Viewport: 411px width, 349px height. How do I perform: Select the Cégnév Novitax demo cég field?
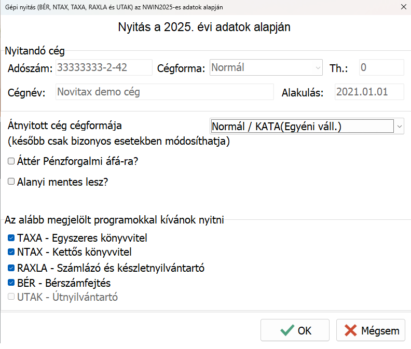[x=163, y=92]
